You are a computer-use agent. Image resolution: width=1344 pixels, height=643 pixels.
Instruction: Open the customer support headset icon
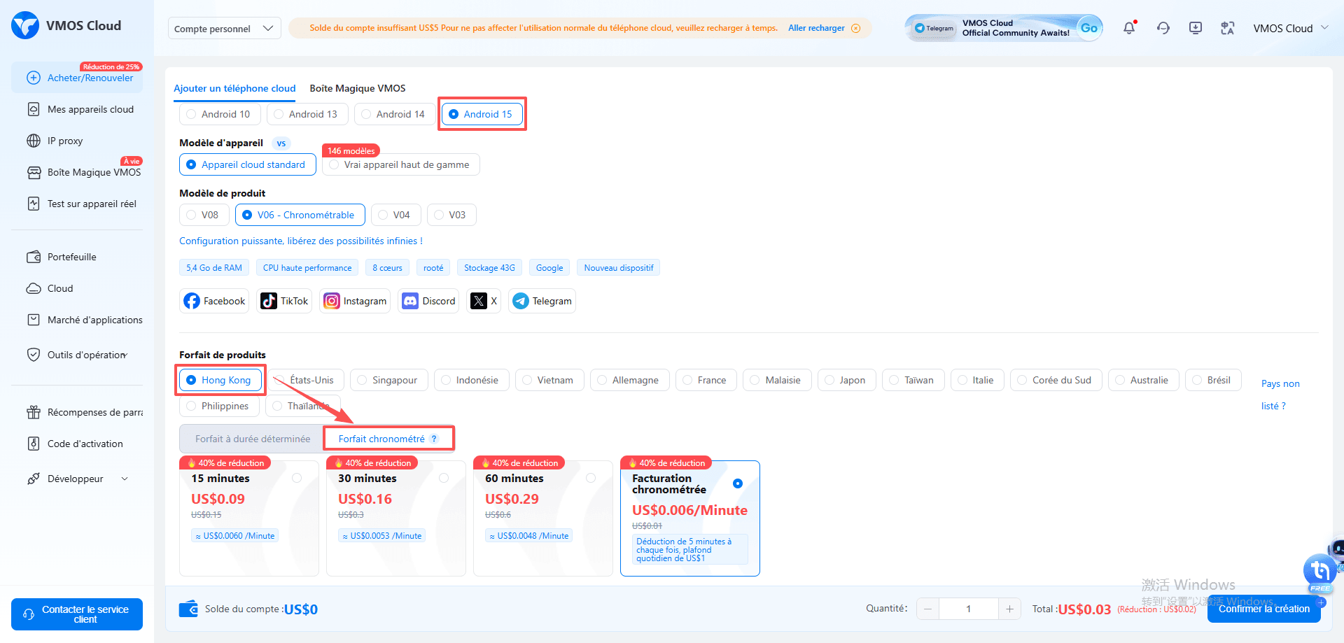click(x=1163, y=28)
